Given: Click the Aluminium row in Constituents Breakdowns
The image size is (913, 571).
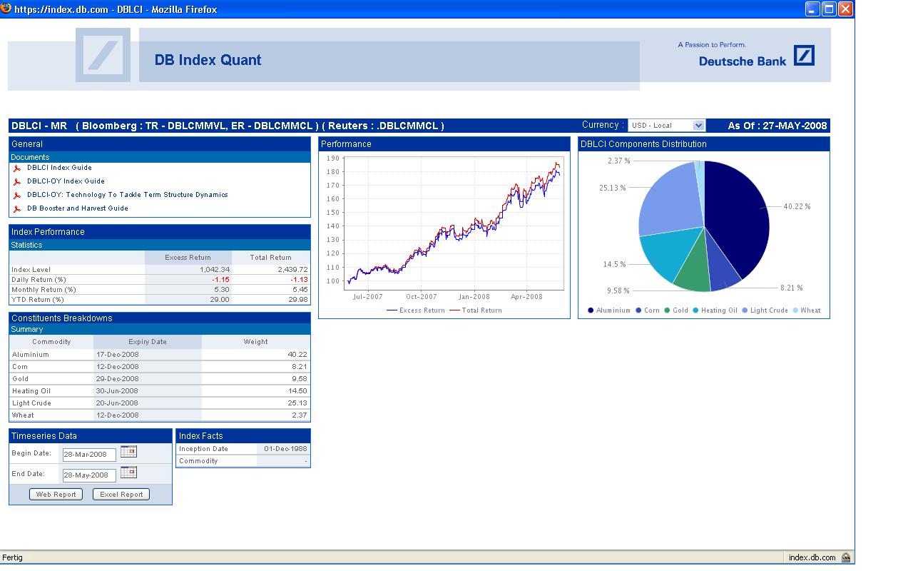Looking at the screenshot, I should 160,354.
